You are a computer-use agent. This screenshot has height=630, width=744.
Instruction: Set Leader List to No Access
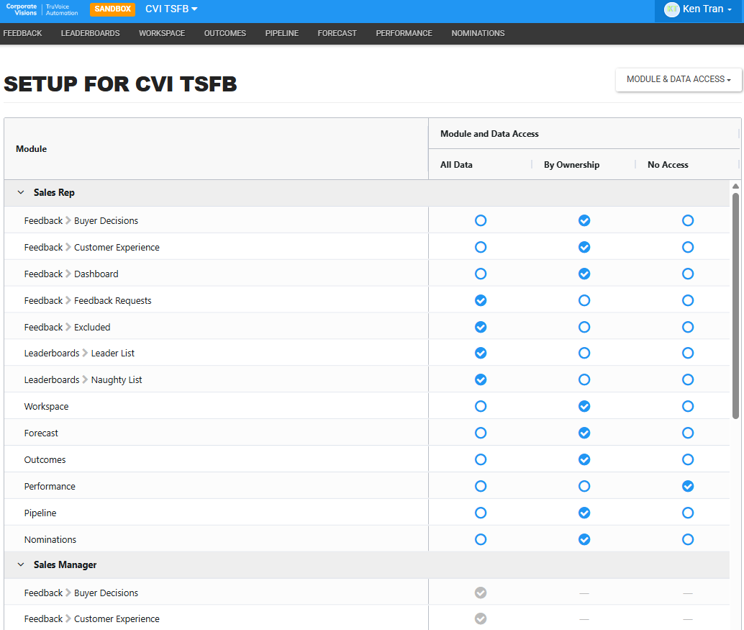688,353
